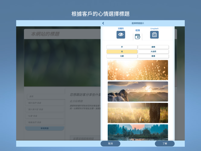Open the "圖片展示區"頁面 item in background
The height and width of the screenshot is (151, 201).
pos(45,109)
